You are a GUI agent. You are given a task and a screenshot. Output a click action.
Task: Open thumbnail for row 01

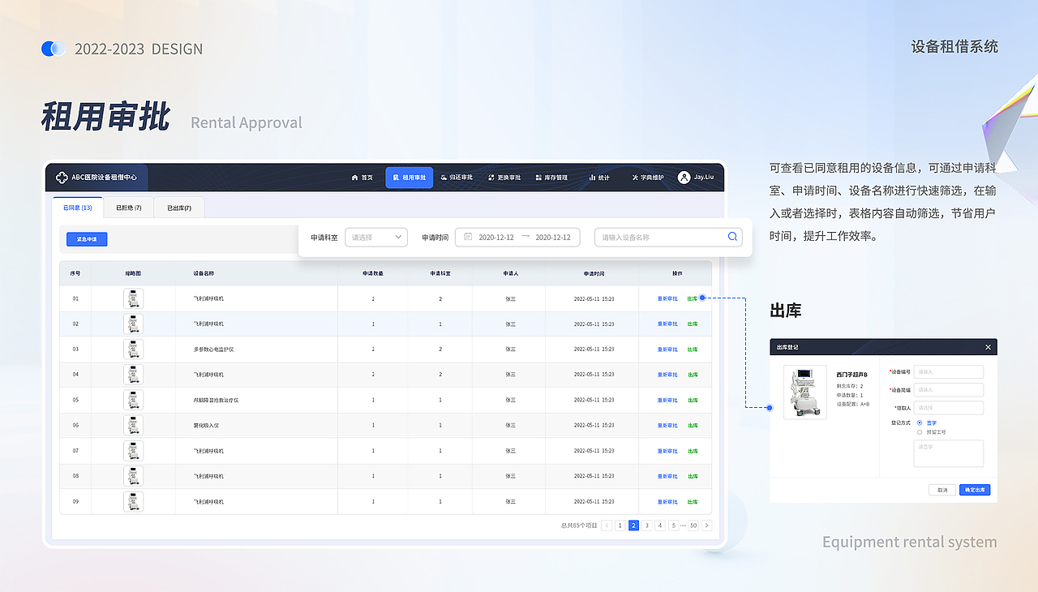pyautogui.click(x=133, y=298)
